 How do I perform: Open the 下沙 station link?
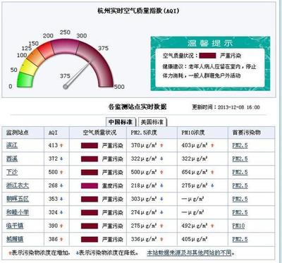pos(12,172)
